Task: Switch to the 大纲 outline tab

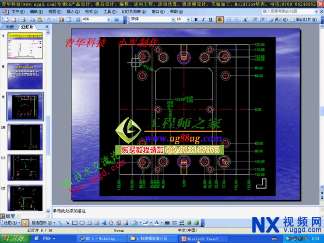Action: pos(10,27)
